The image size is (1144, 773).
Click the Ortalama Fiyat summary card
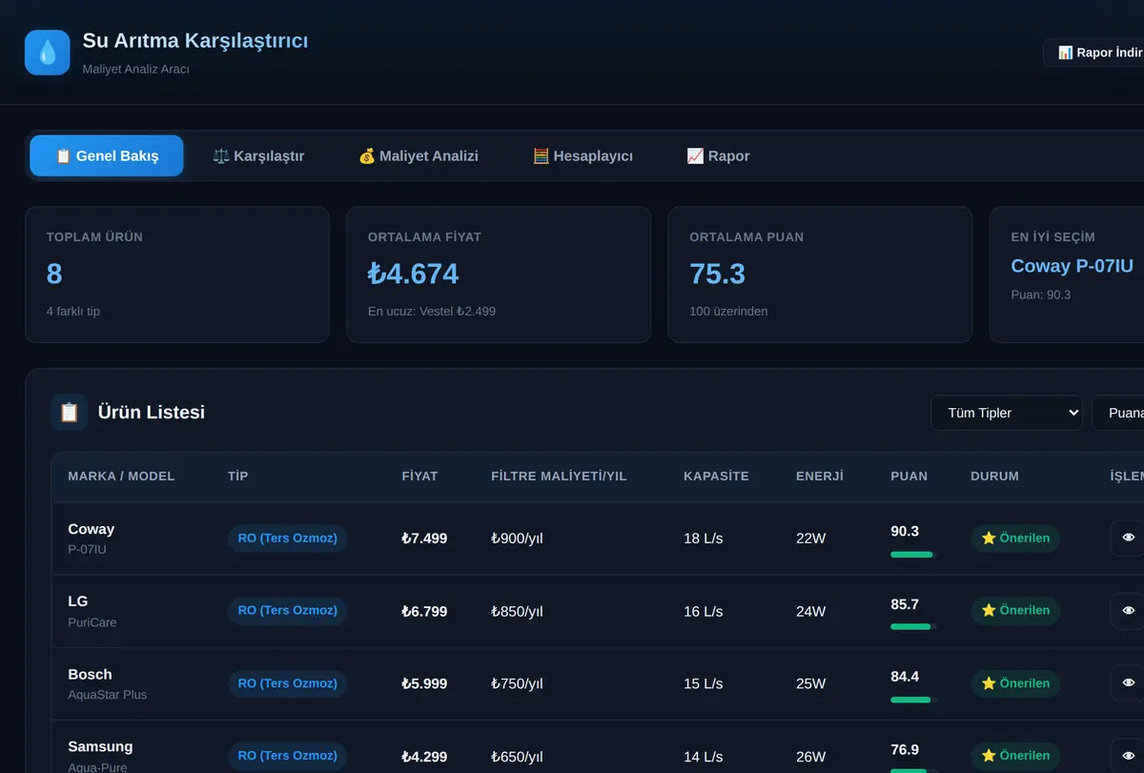(x=499, y=275)
